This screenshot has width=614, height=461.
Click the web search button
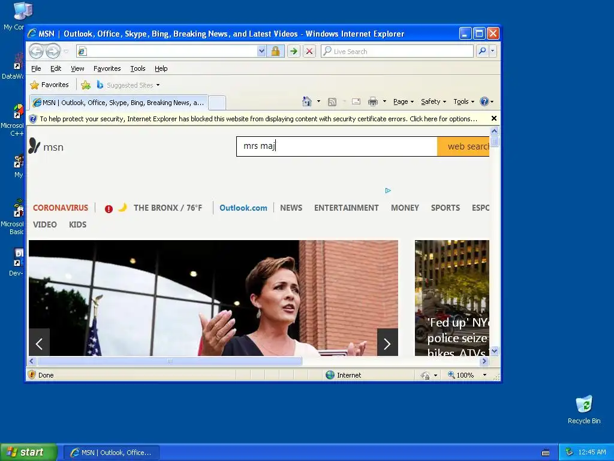pos(463,146)
